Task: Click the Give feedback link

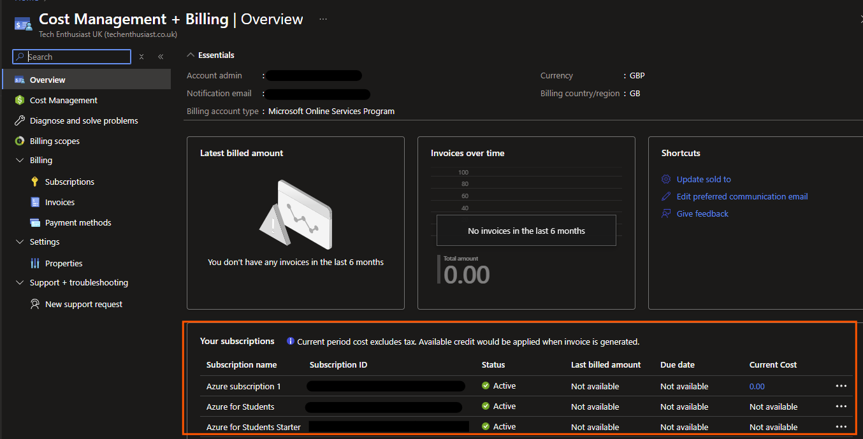Action: coord(702,213)
